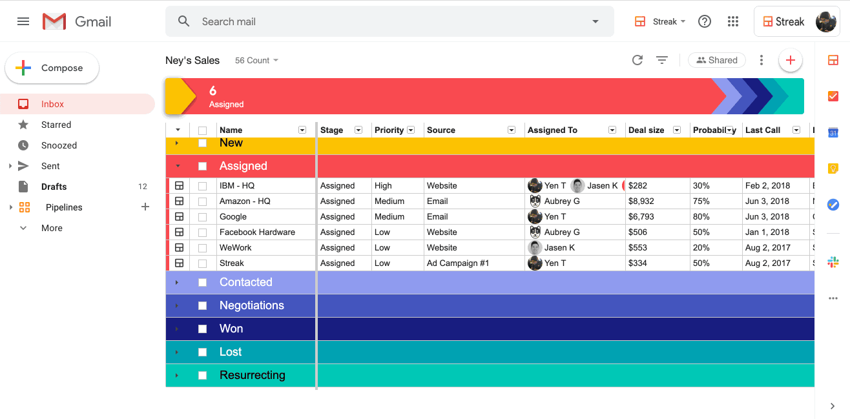Open the box icon for IBM - HQ row
The image size is (850, 419).
(180, 185)
